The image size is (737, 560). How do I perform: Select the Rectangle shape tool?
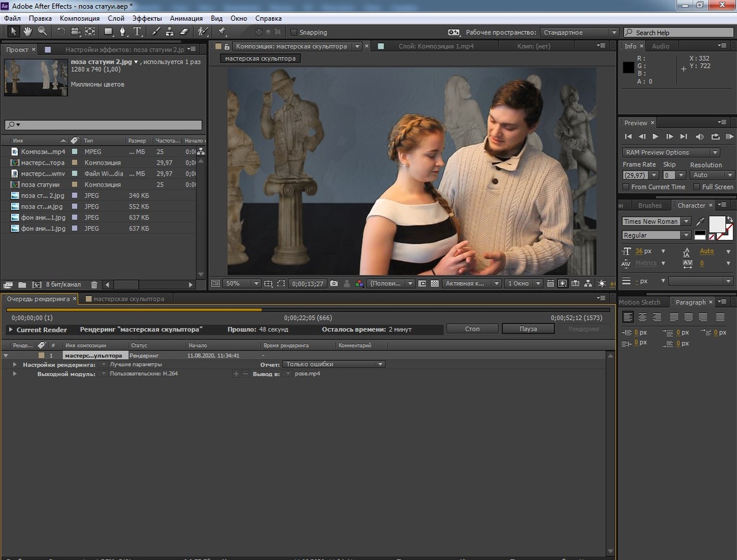tap(109, 31)
